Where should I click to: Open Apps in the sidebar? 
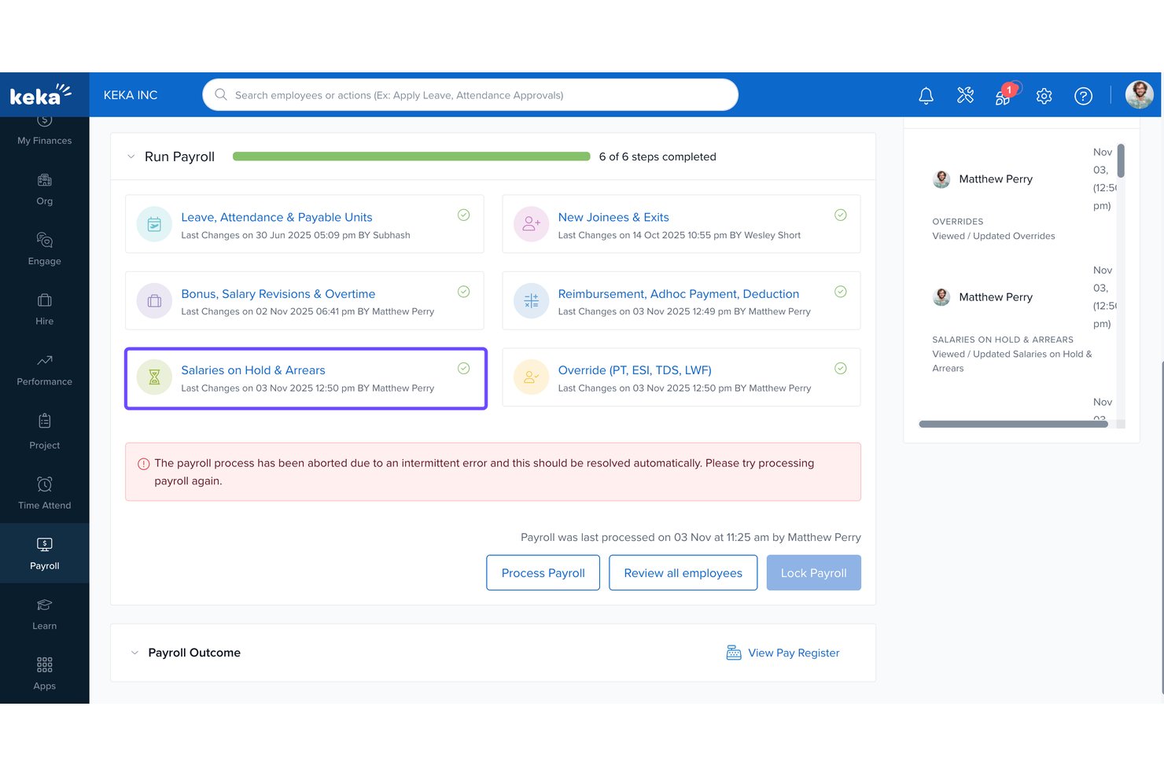45,674
